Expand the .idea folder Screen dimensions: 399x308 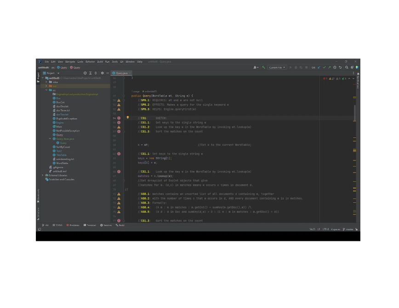coord(46,82)
